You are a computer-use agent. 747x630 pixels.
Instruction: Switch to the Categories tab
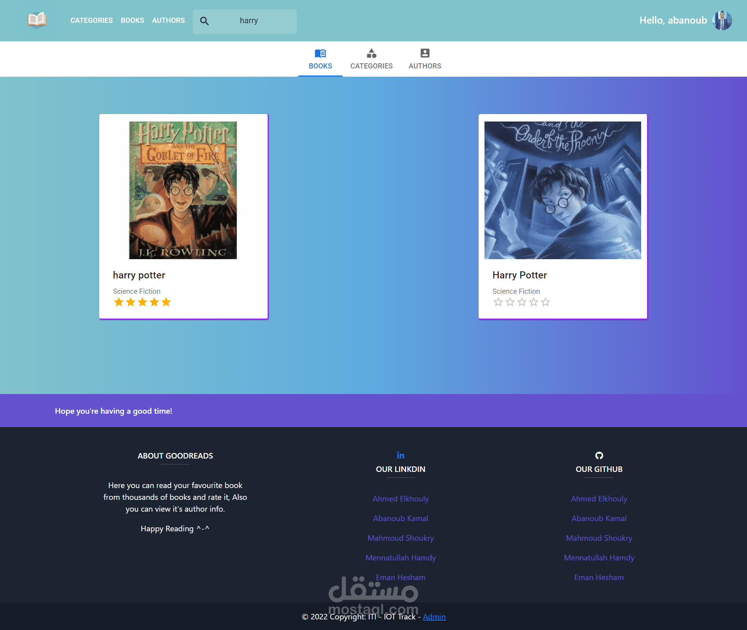tap(372, 59)
